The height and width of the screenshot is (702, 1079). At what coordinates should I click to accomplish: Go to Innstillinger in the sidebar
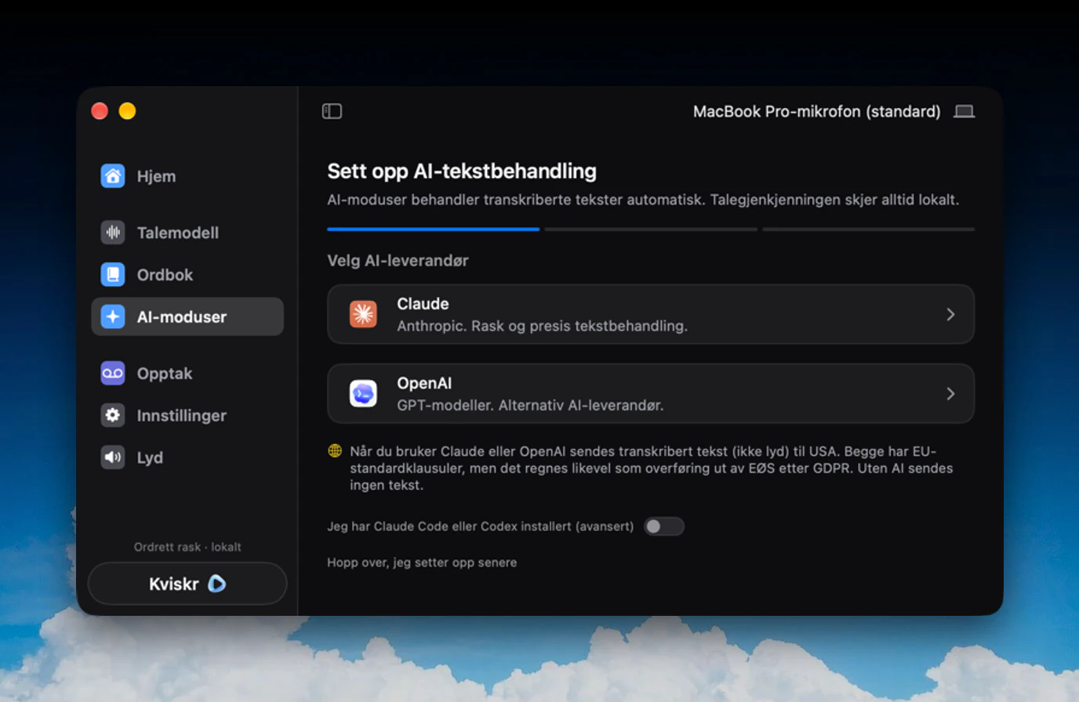pyautogui.click(x=187, y=415)
